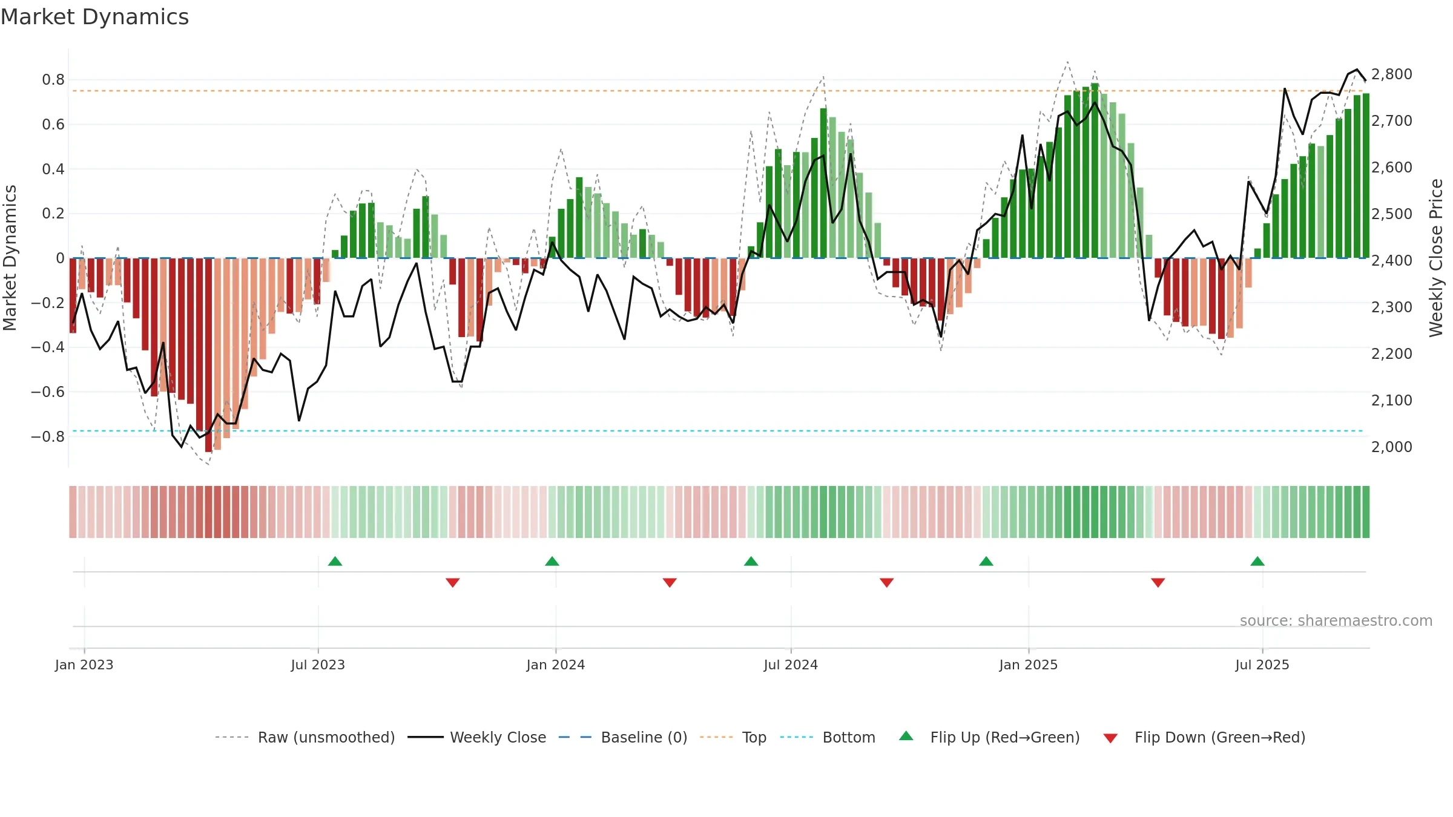Click the green Flip Up legend triangle icon

[906, 736]
